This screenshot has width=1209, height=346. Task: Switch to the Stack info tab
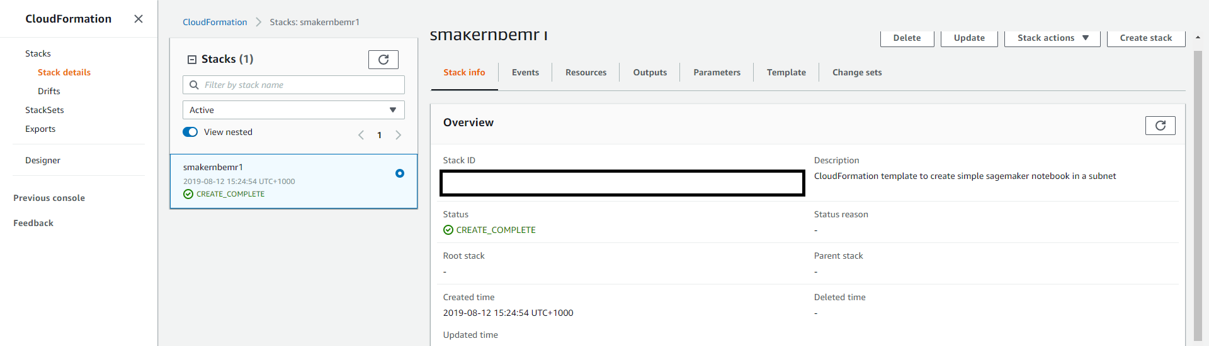click(464, 72)
